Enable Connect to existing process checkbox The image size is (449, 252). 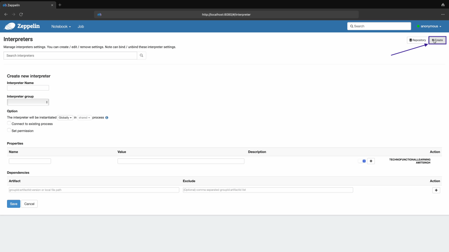tap(9, 124)
